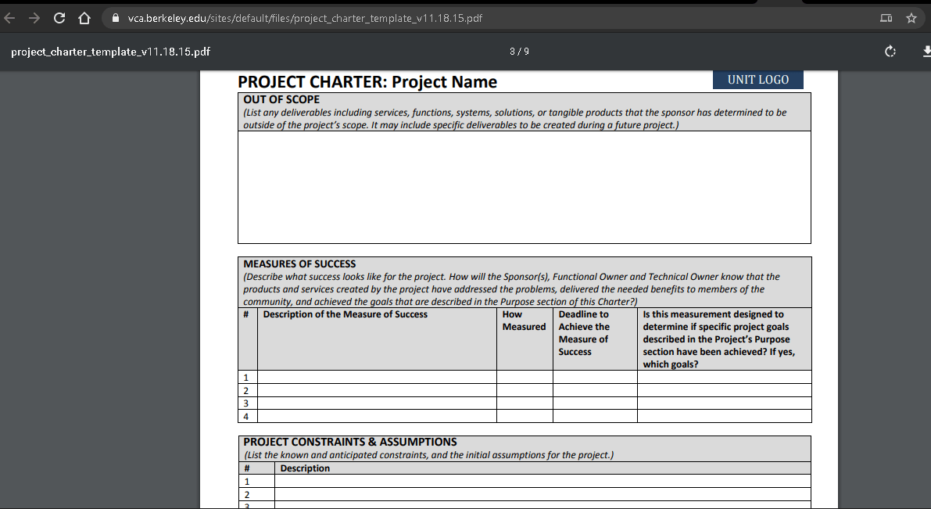Click row 1 How Measured cell
The height and width of the screenshot is (509, 931).
(525, 377)
